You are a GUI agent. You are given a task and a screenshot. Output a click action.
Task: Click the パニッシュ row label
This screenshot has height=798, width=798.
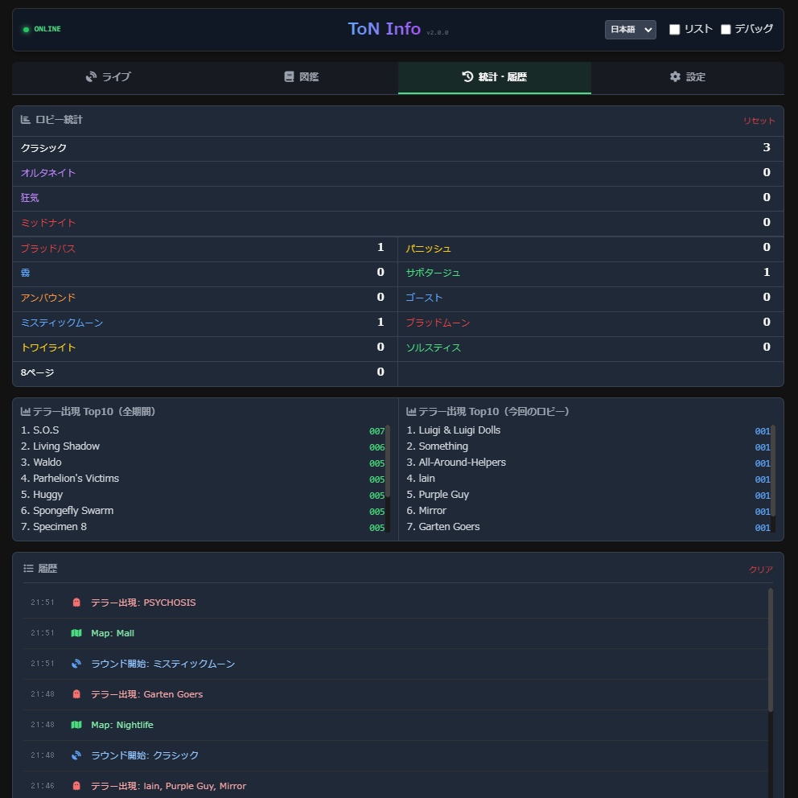pyautogui.click(x=429, y=249)
